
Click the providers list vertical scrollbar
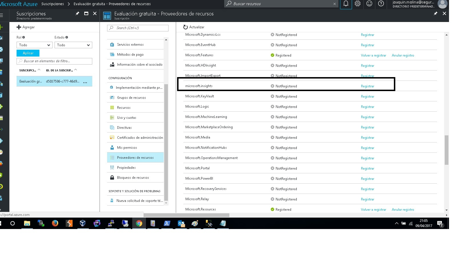pyautogui.click(x=446, y=150)
